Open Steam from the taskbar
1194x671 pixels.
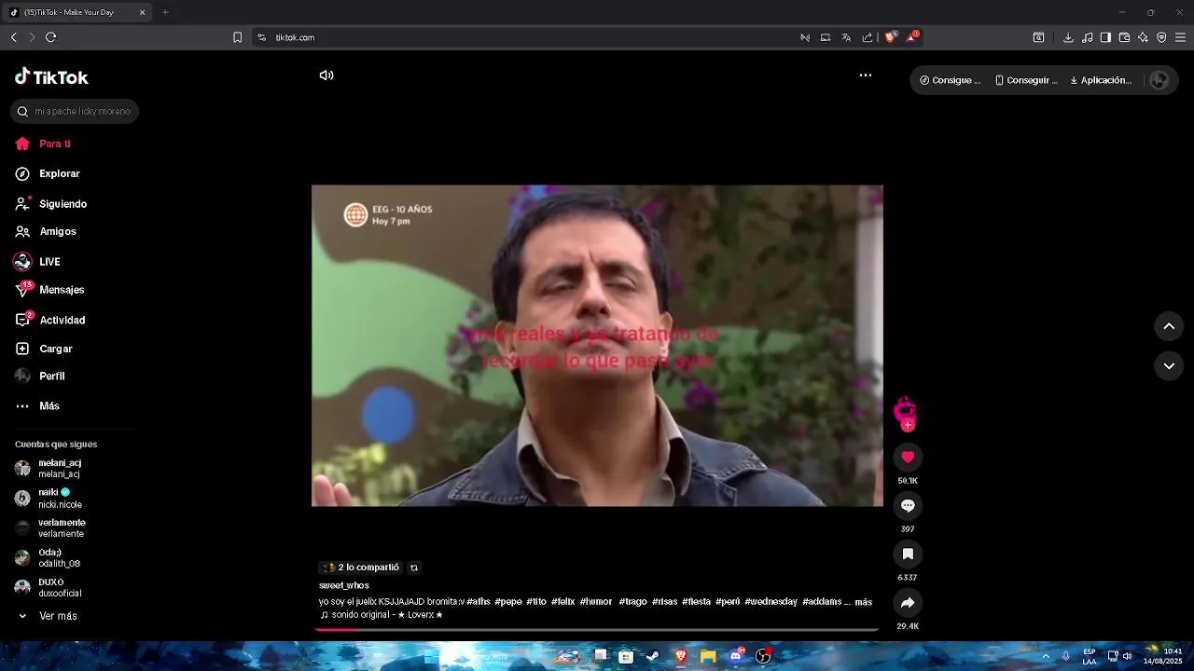click(653, 656)
